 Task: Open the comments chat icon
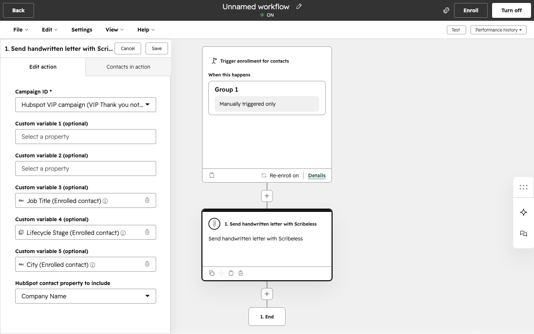[x=524, y=234]
